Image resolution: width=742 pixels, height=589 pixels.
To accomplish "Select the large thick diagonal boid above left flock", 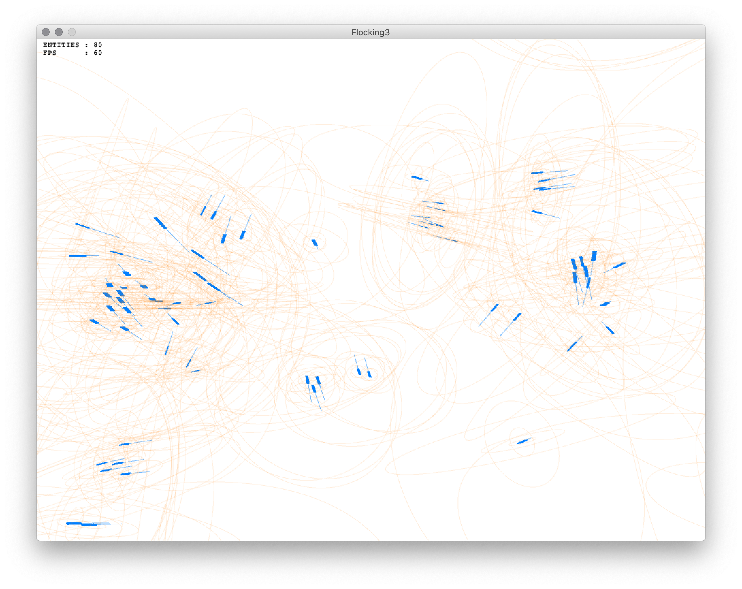I will pyautogui.click(x=160, y=223).
